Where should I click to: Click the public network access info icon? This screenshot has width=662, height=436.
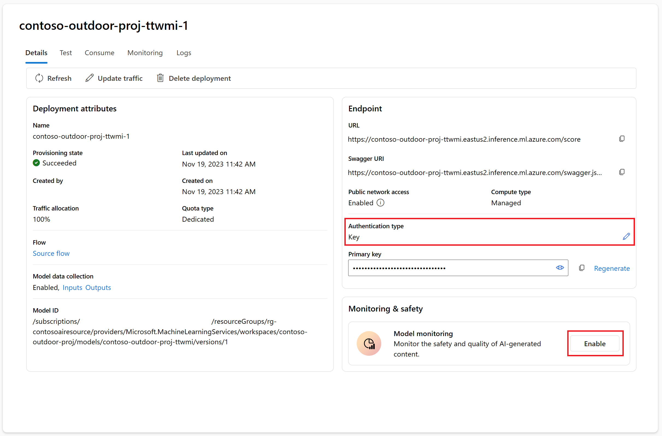[380, 203]
